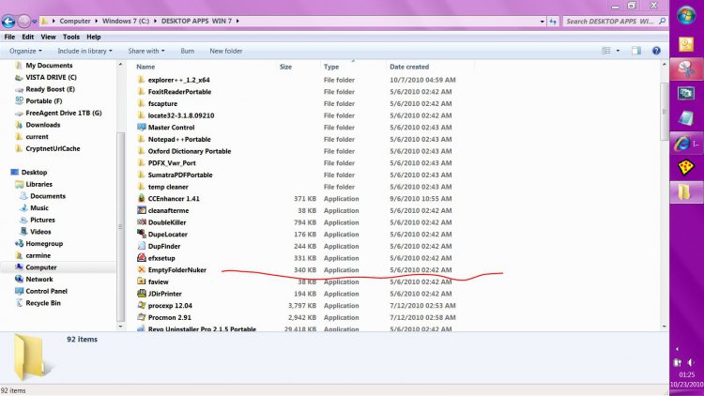Image resolution: width=704 pixels, height=396 pixels.
Task: Open Internet Explorer from the taskbar
Action: (x=682, y=144)
